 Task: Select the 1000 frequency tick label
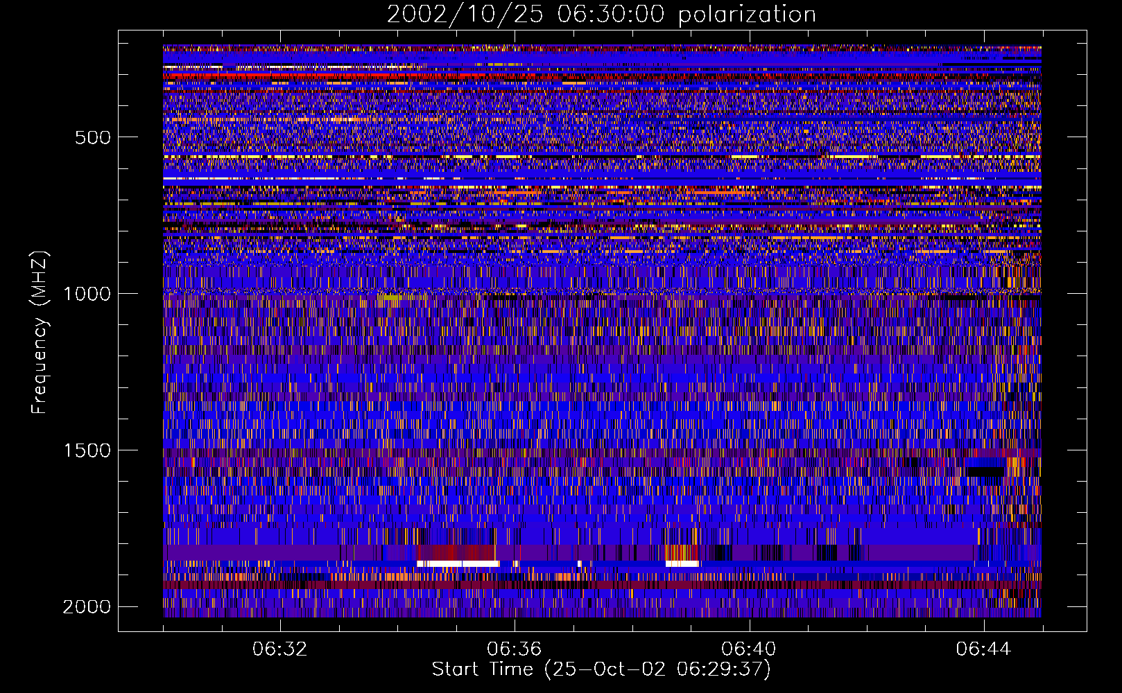87,294
